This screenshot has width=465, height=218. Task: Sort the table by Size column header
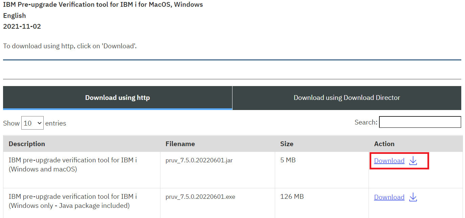point(287,144)
